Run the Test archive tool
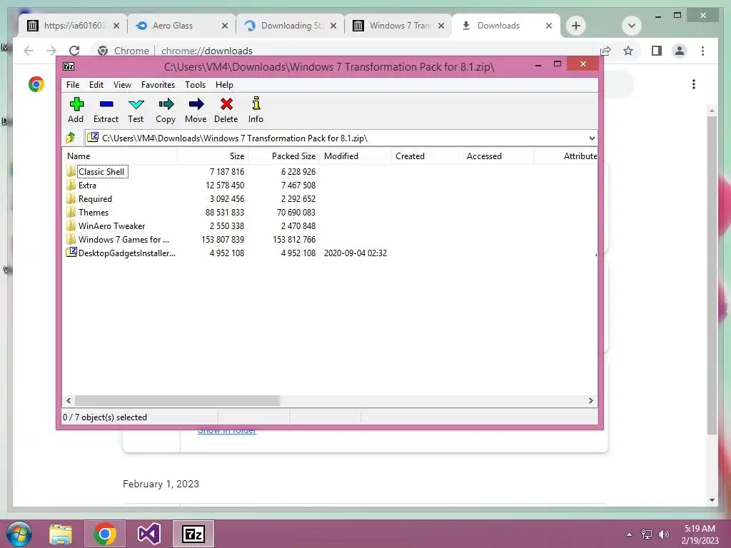The width and height of the screenshot is (731, 548). click(136, 104)
